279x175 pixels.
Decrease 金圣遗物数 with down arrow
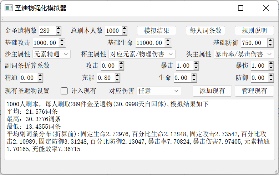tap(59, 33)
